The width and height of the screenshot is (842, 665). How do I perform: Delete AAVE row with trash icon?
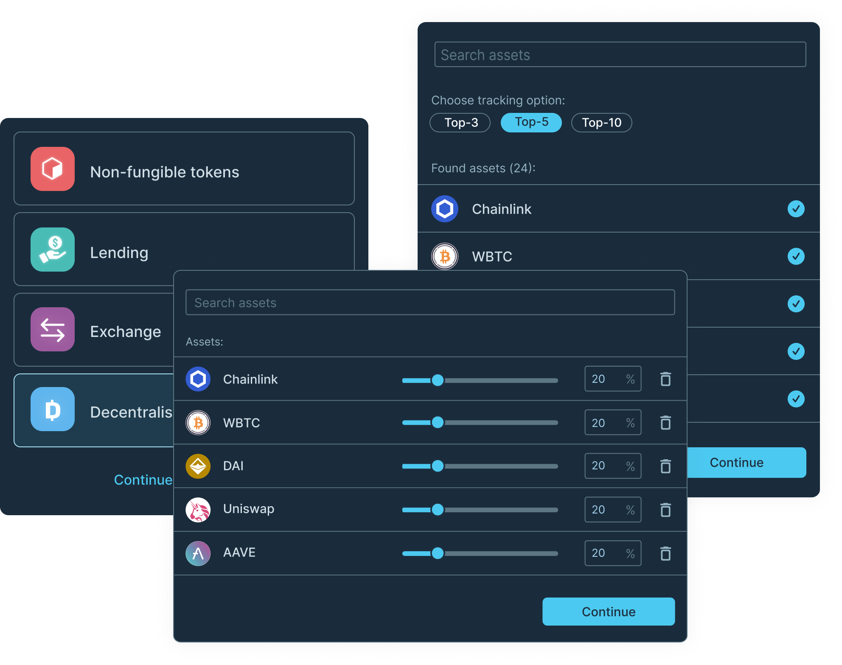pyautogui.click(x=665, y=553)
